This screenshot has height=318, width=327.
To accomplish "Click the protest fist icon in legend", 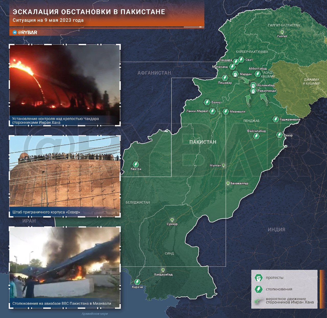I will point(259,278).
